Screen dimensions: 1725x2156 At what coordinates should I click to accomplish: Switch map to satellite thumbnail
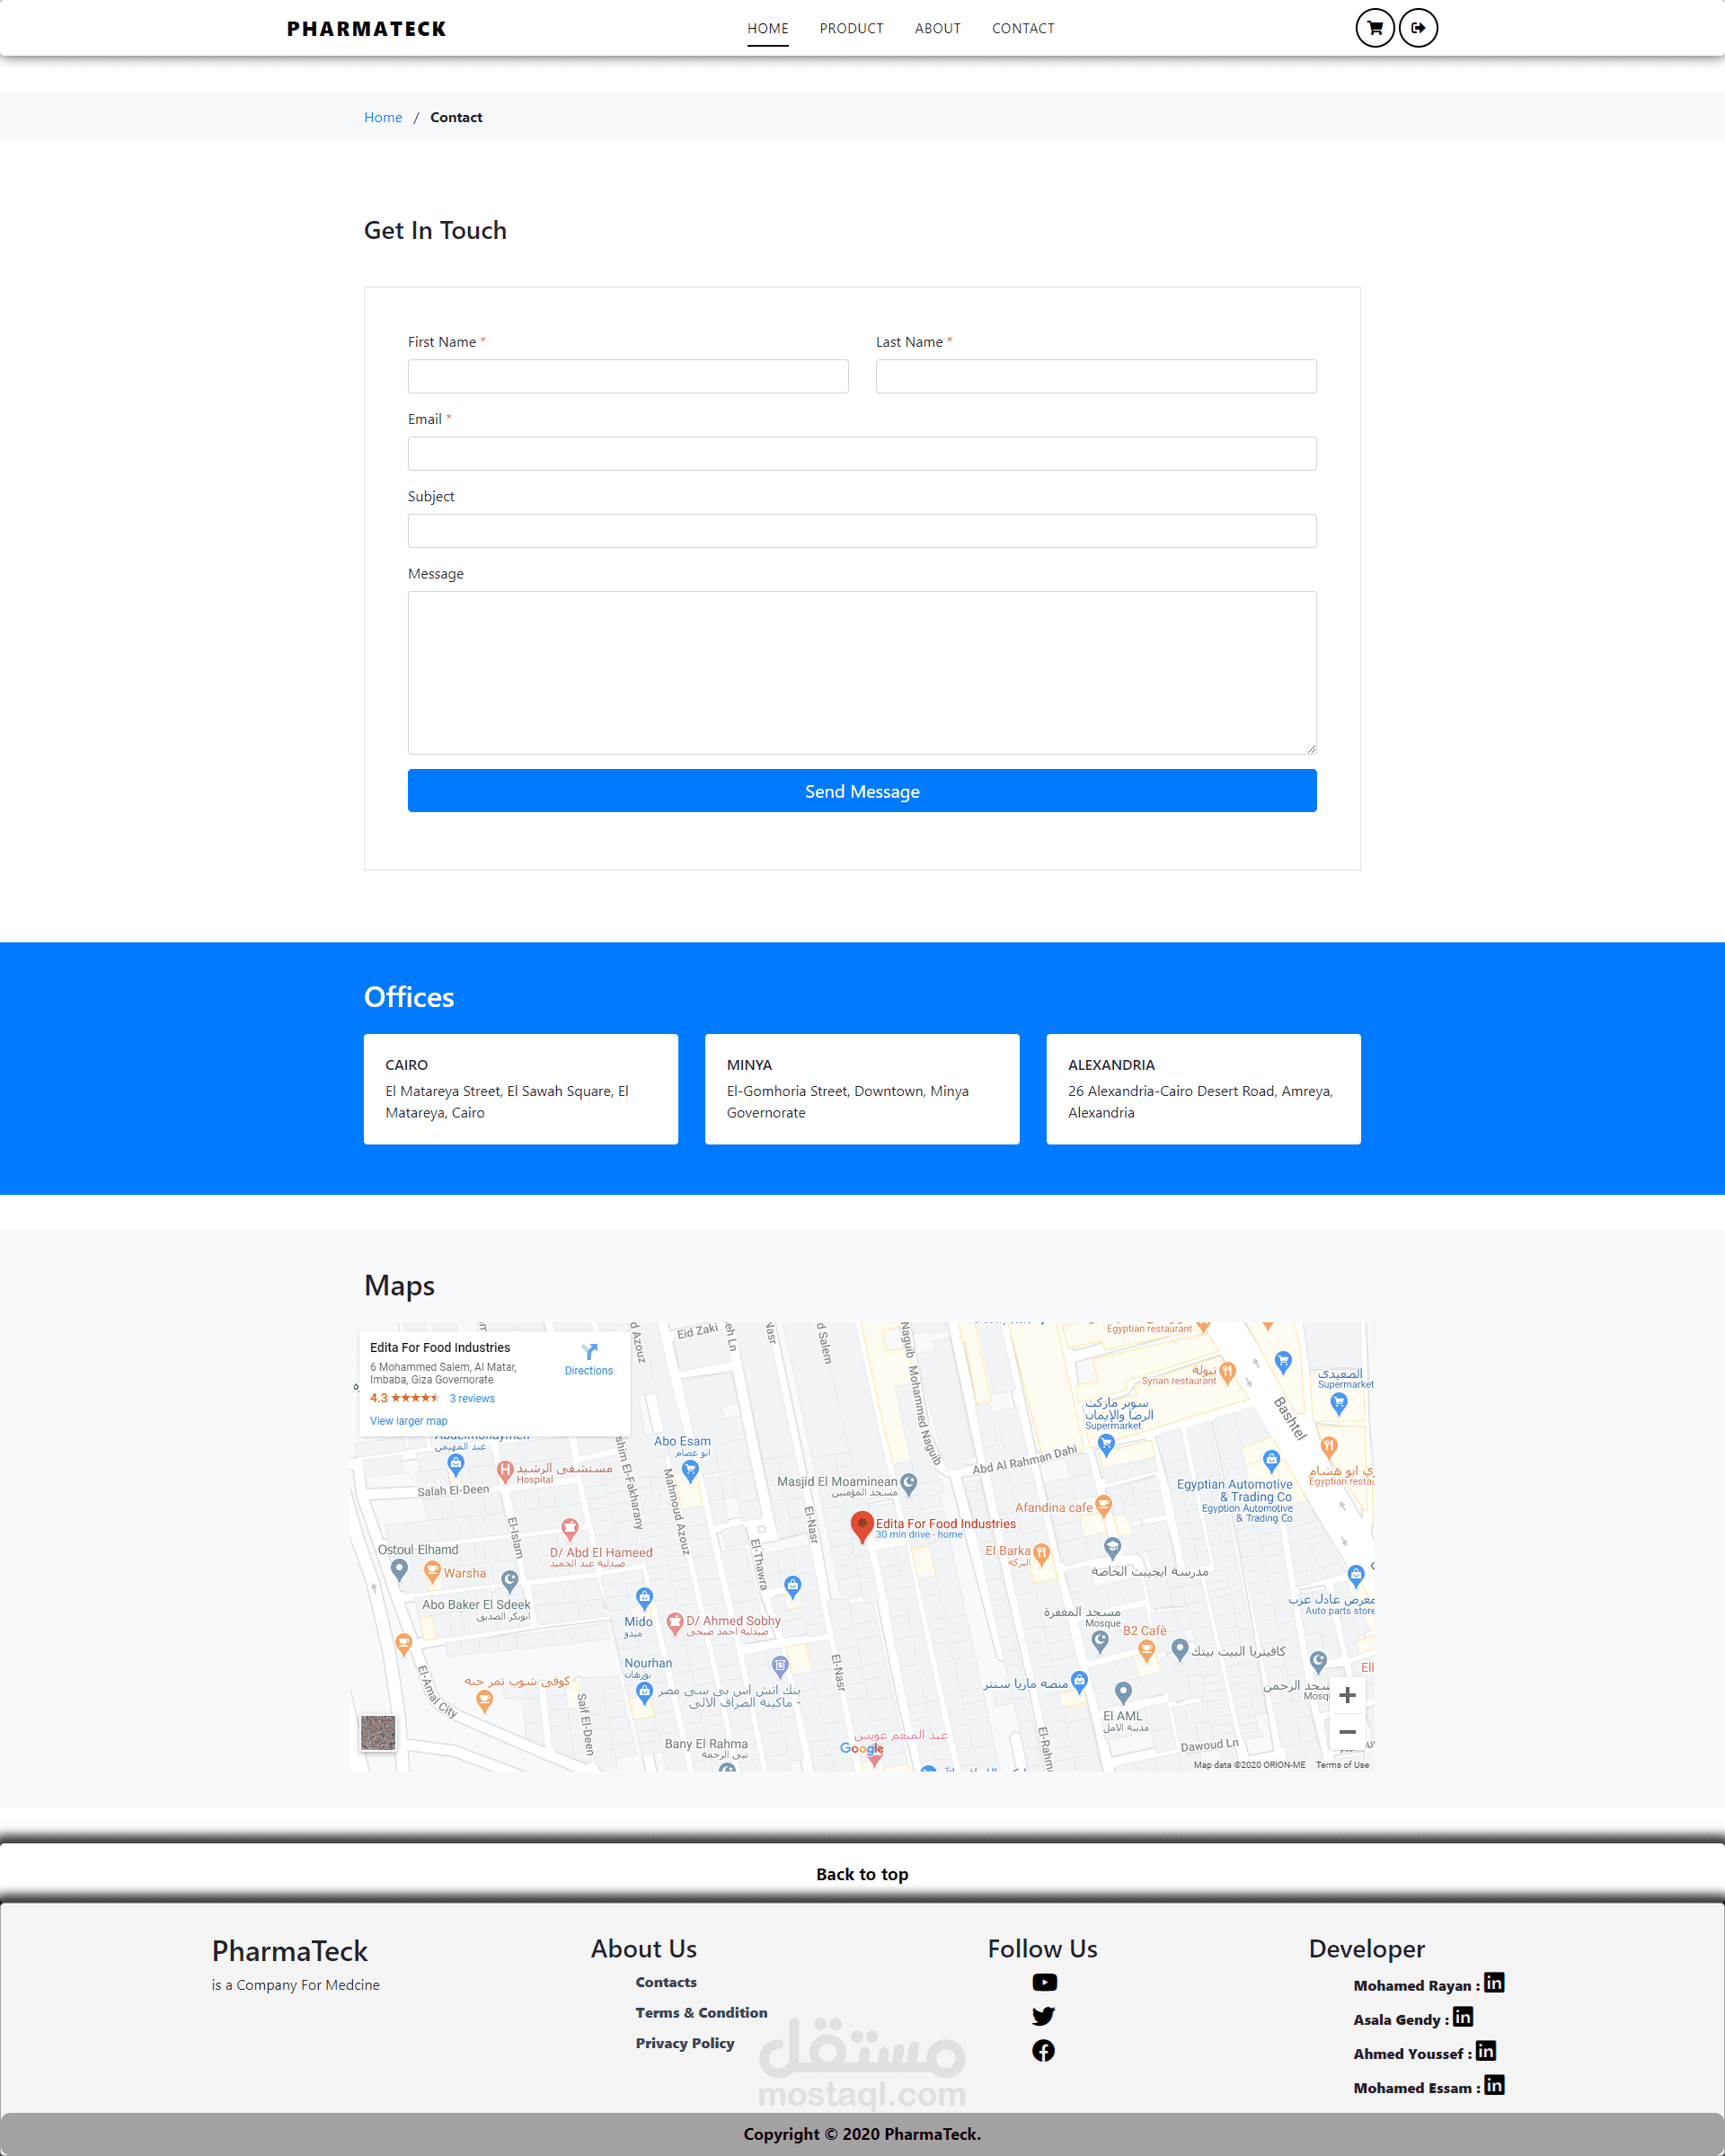(378, 1733)
